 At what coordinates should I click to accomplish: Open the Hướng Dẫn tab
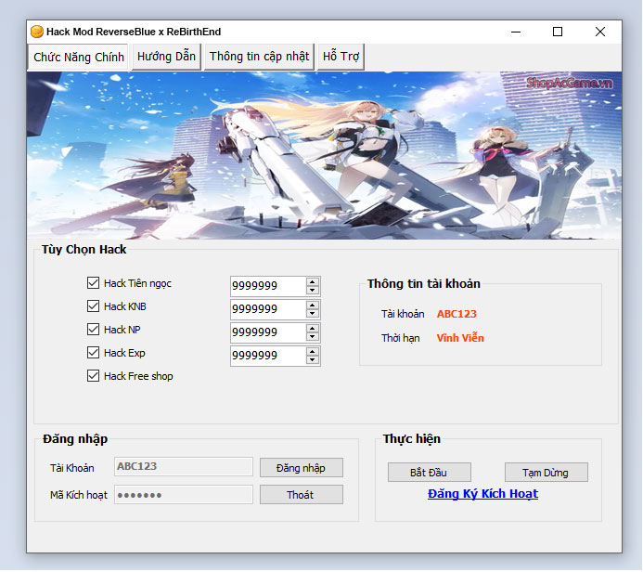[x=166, y=57]
